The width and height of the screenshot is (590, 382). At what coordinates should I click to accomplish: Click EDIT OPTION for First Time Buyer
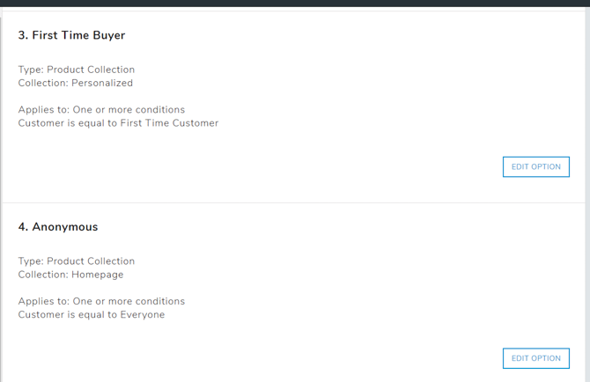(x=535, y=166)
